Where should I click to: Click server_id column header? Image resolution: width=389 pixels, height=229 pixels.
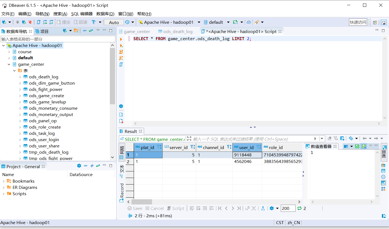point(179,147)
